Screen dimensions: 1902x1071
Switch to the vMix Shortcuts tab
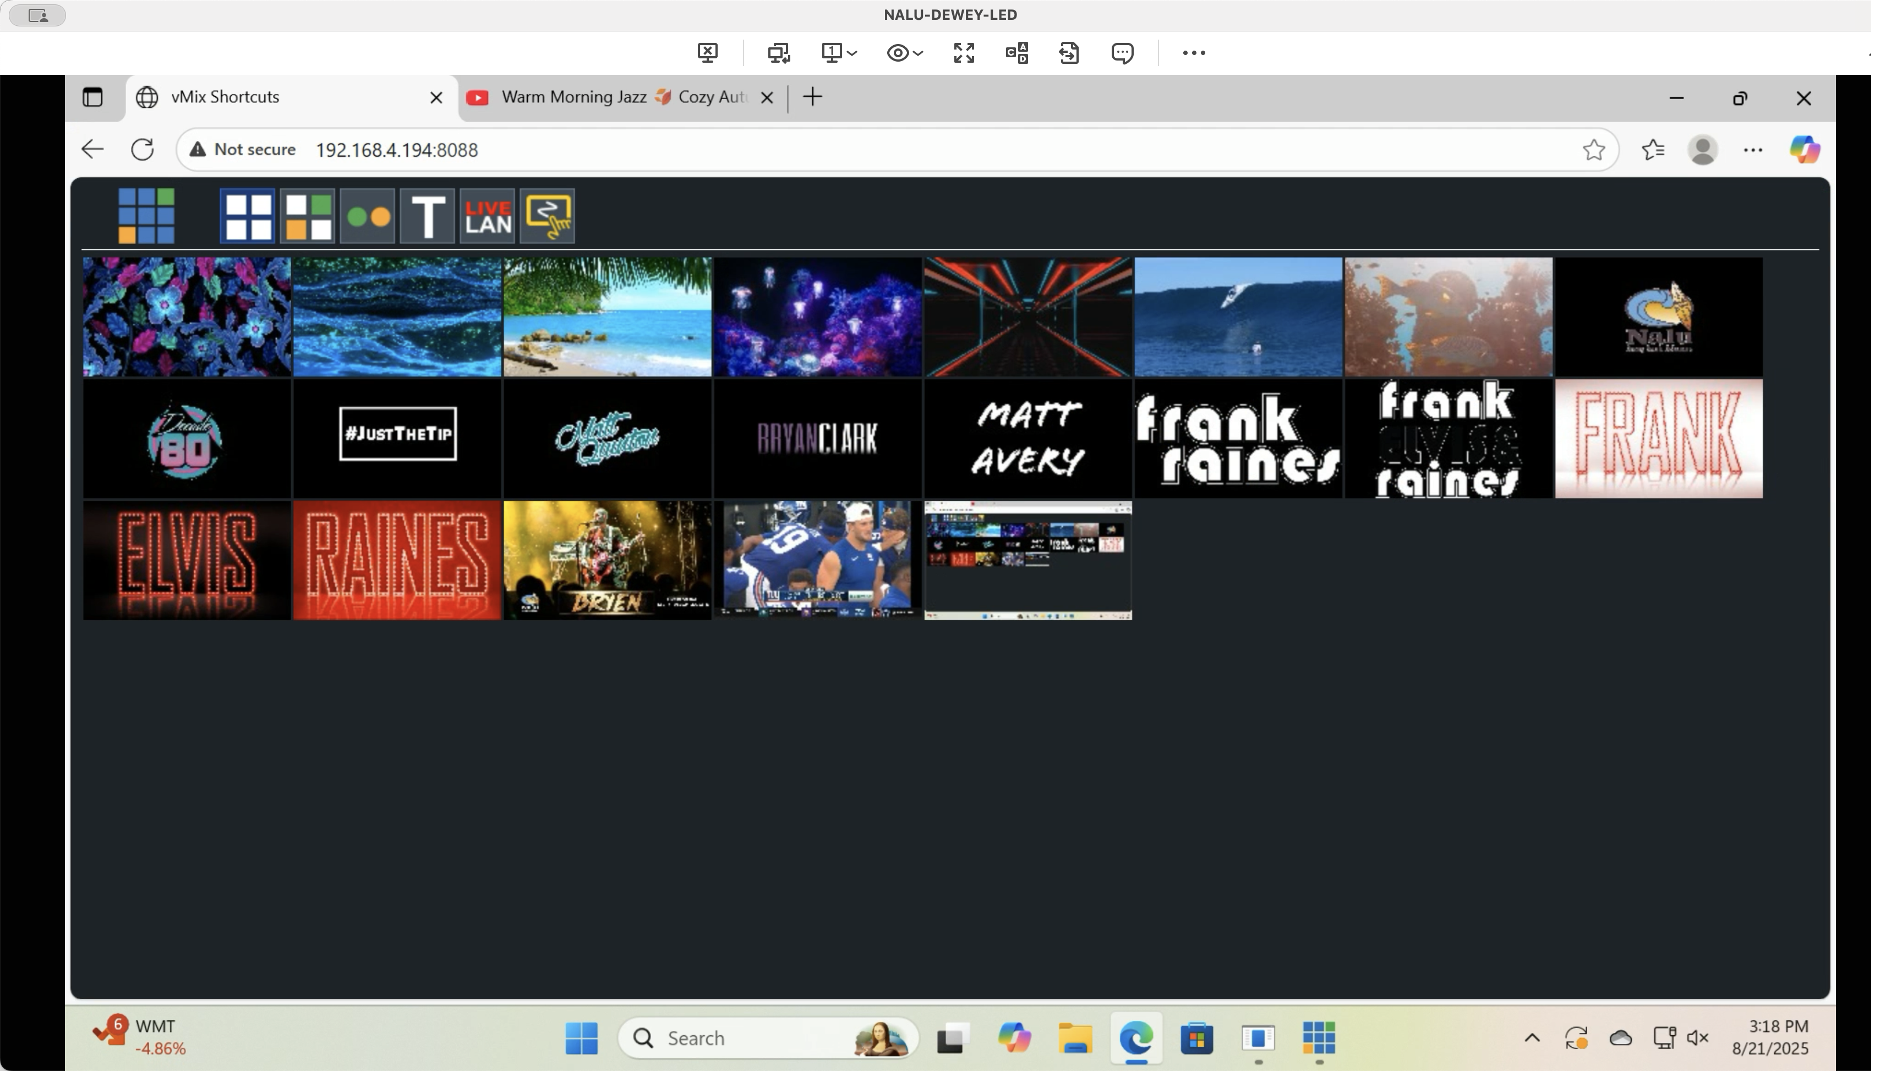[292, 97]
